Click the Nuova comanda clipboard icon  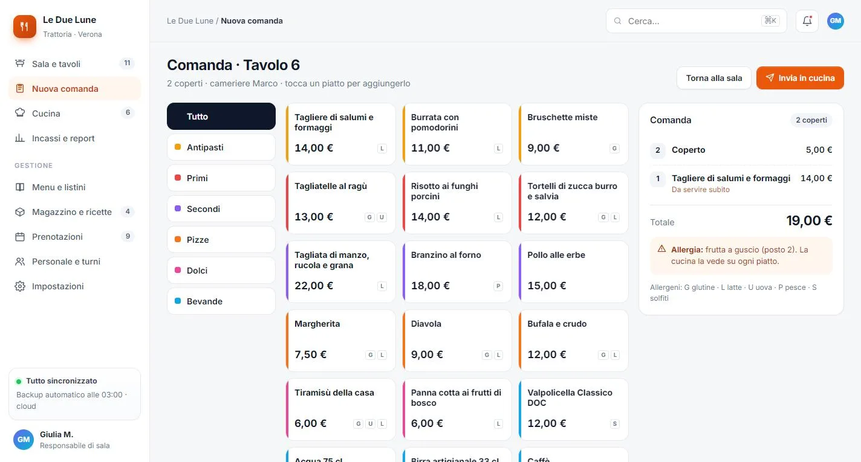click(x=20, y=89)
